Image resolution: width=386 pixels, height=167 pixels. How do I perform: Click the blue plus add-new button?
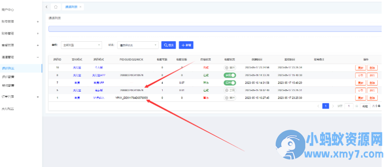tap(186, 45)
